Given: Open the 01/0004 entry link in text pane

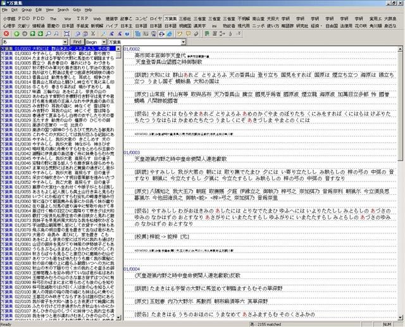Looking at the screenshot, I should point(132,269).
